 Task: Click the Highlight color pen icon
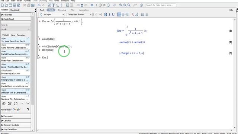[137, 15]
